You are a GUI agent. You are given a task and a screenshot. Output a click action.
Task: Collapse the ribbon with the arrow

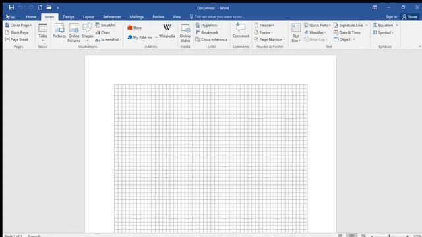[419, 47]
